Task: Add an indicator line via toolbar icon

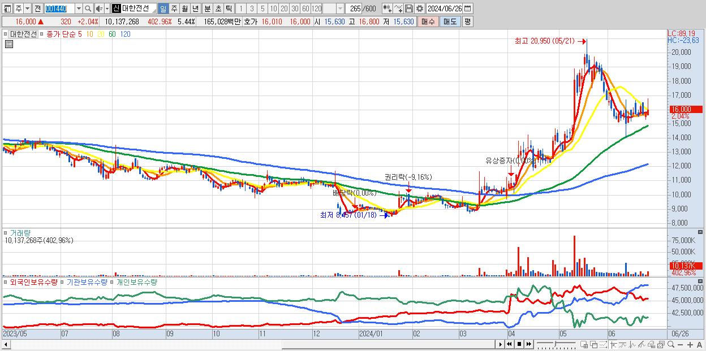Action: 398,8
